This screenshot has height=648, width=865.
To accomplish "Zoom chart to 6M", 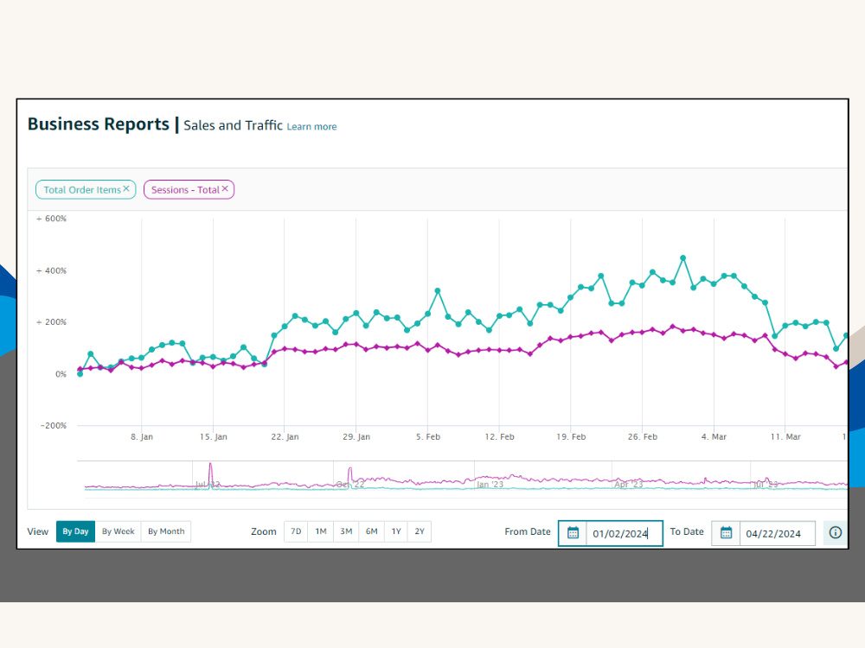I will (372, 531).
